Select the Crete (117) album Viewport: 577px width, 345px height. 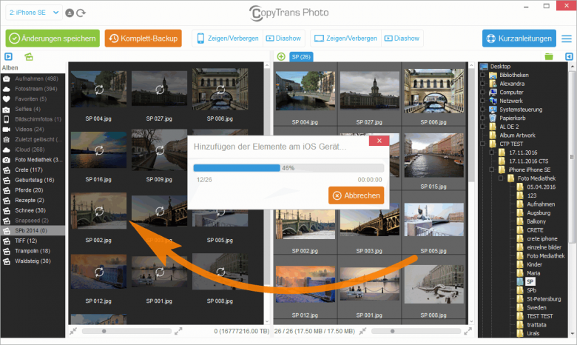pyautogui.click(x=30, y=170)
